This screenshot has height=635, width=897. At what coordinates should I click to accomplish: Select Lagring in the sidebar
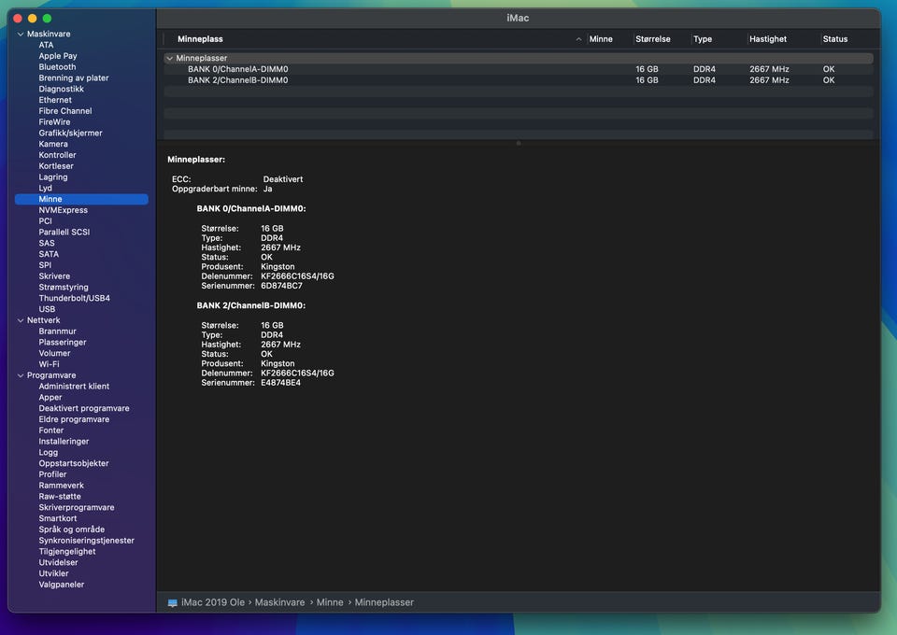coord(53,177)
